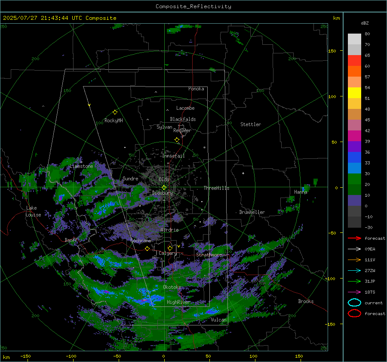Click the Sundre town label
The height and width of the screenshot is (362, 387).
point(130,179)
